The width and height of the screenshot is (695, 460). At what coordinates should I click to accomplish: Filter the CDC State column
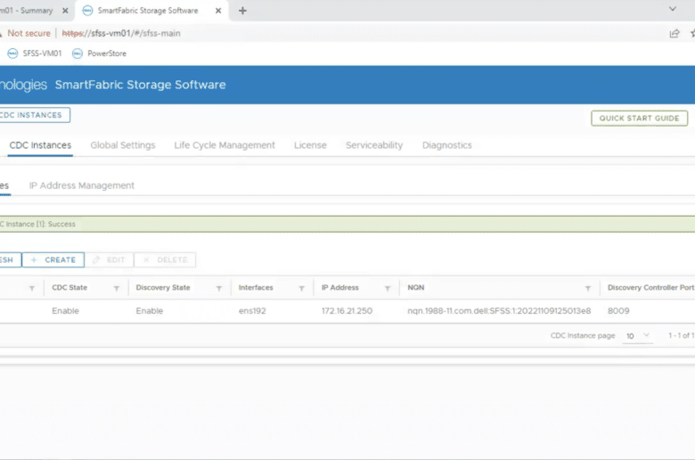click(117, 288)
